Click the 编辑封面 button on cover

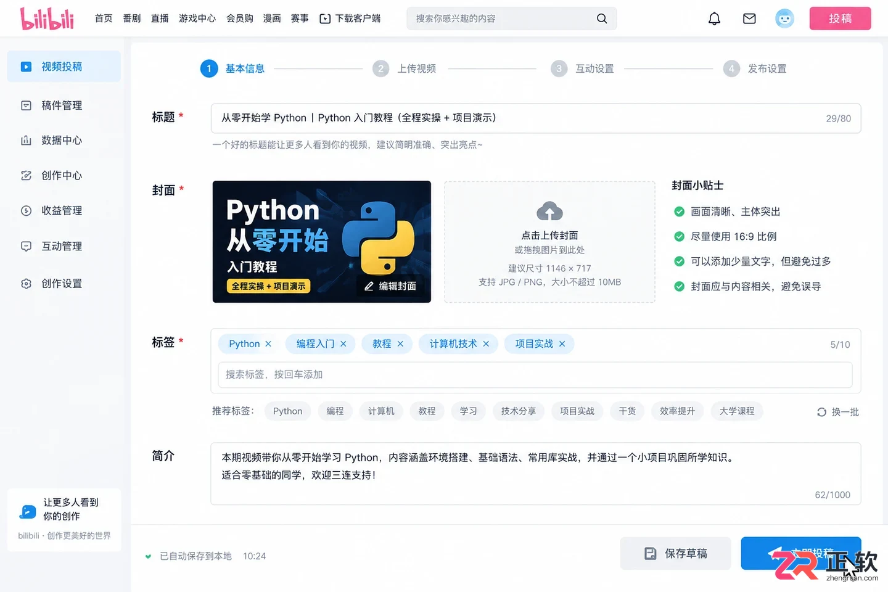tap(390, 286)
